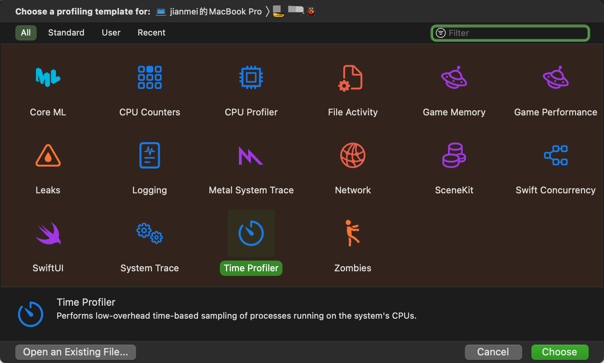This screenshot has width=604, height=363.
Task: Choose the Swift Concurrency icon
Action: coord(555,156)
